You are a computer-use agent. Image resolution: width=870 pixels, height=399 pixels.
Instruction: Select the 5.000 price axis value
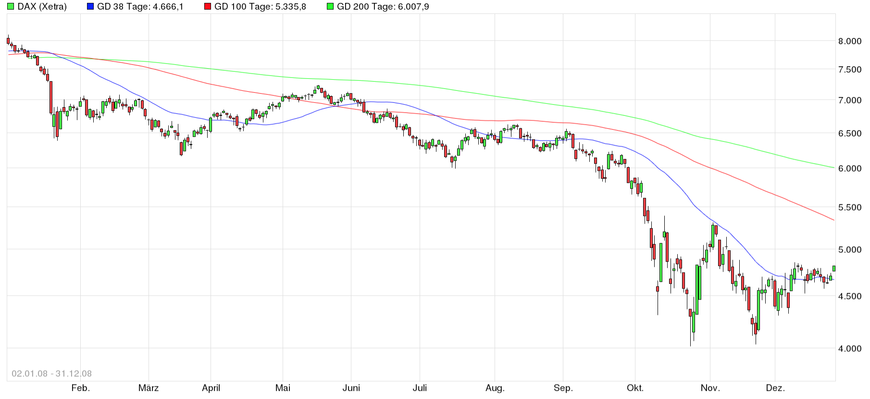pos(850,249)
